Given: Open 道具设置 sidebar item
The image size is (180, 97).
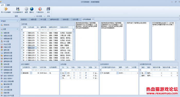Looking at the screenshot, I should coord(6,50).
